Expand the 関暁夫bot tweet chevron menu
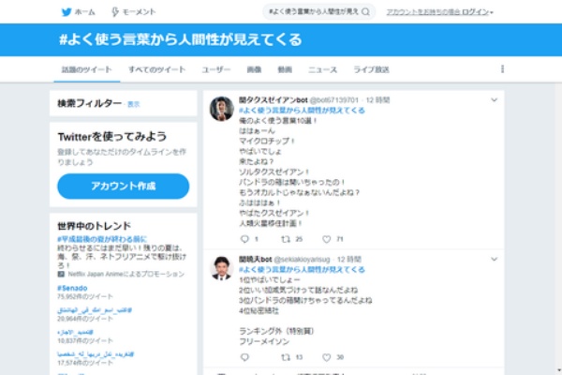This screenshot has height=375, width=562. tap(494, 259)
